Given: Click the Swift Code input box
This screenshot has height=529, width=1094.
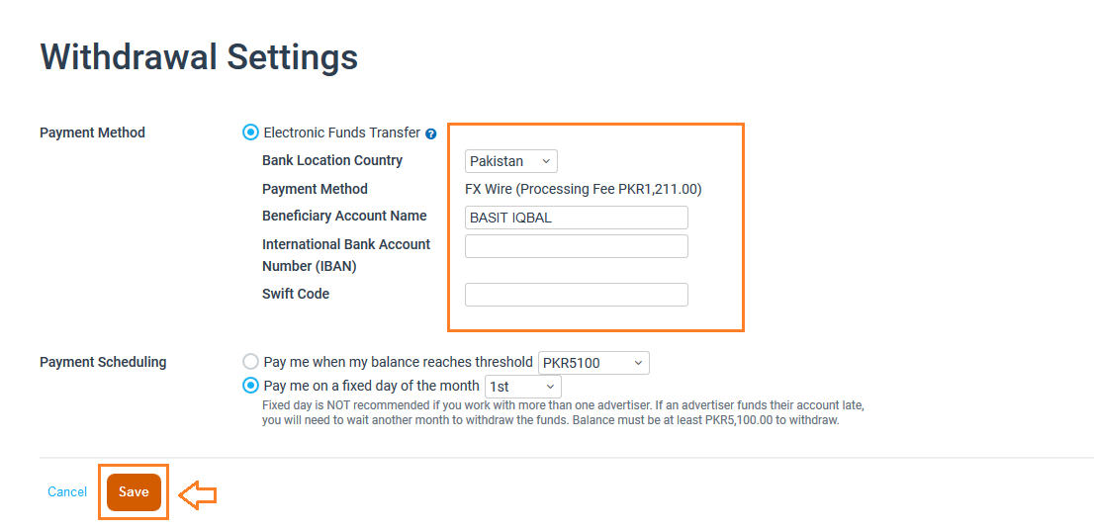Looking at the screenshot, I should tap(576, 295).
